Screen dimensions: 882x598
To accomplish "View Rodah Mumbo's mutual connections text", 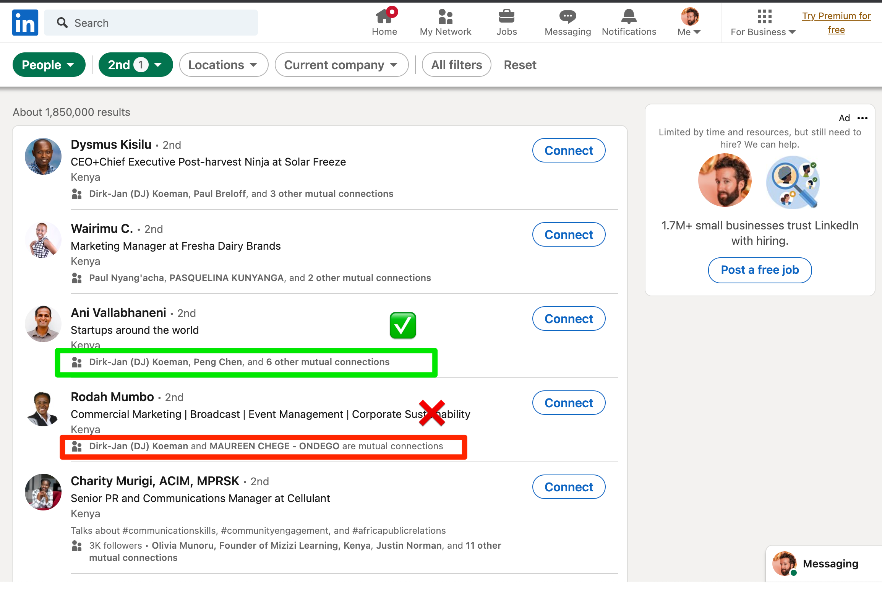I will pyautogui.click(x=266, y=446).
